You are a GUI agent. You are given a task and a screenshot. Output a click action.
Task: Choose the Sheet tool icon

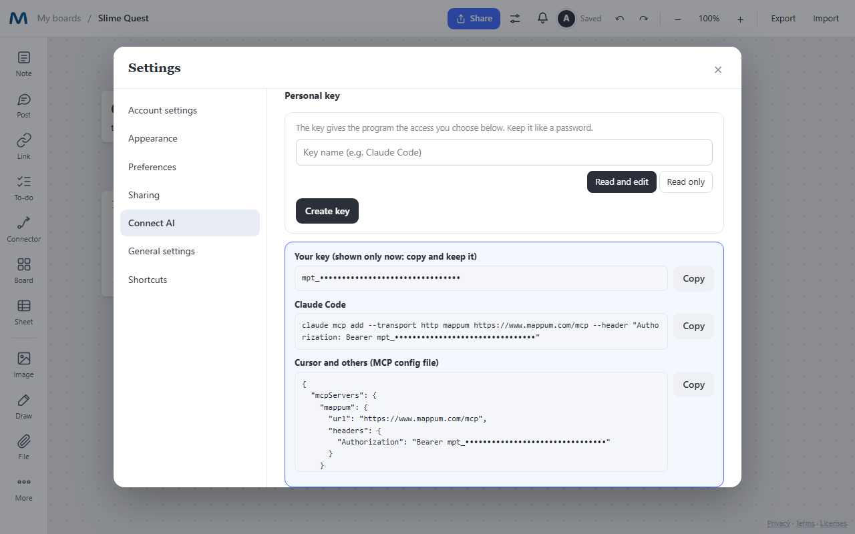(23, 312)
